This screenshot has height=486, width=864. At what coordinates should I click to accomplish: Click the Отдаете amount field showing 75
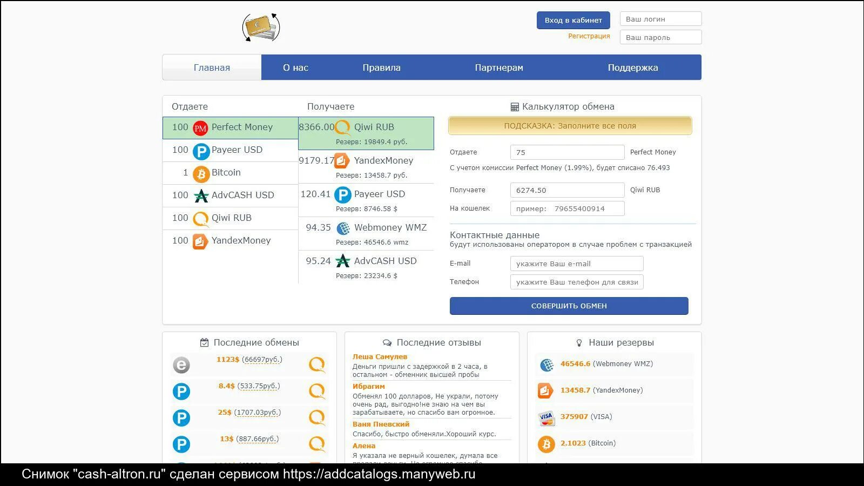point(567,152)
